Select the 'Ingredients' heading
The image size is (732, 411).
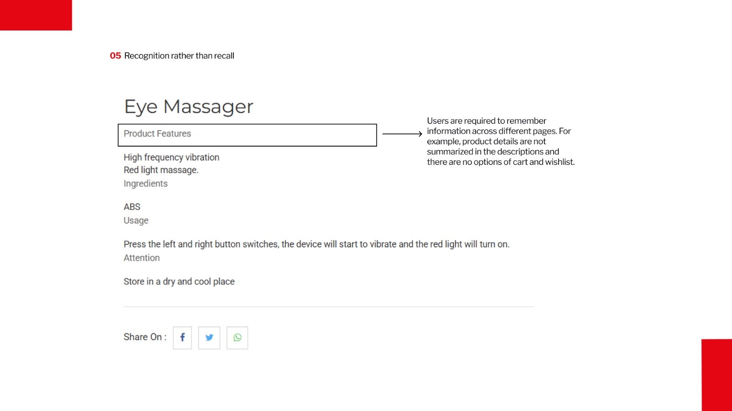[145, 184]
